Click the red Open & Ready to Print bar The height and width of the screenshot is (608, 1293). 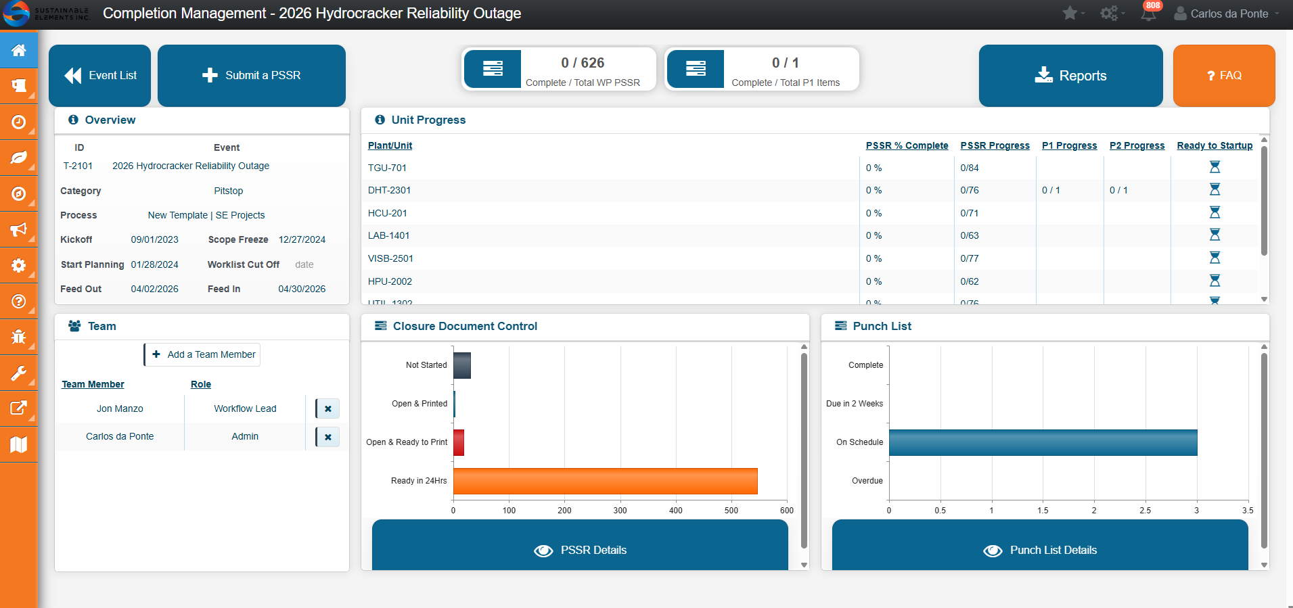tap(459, 442)
